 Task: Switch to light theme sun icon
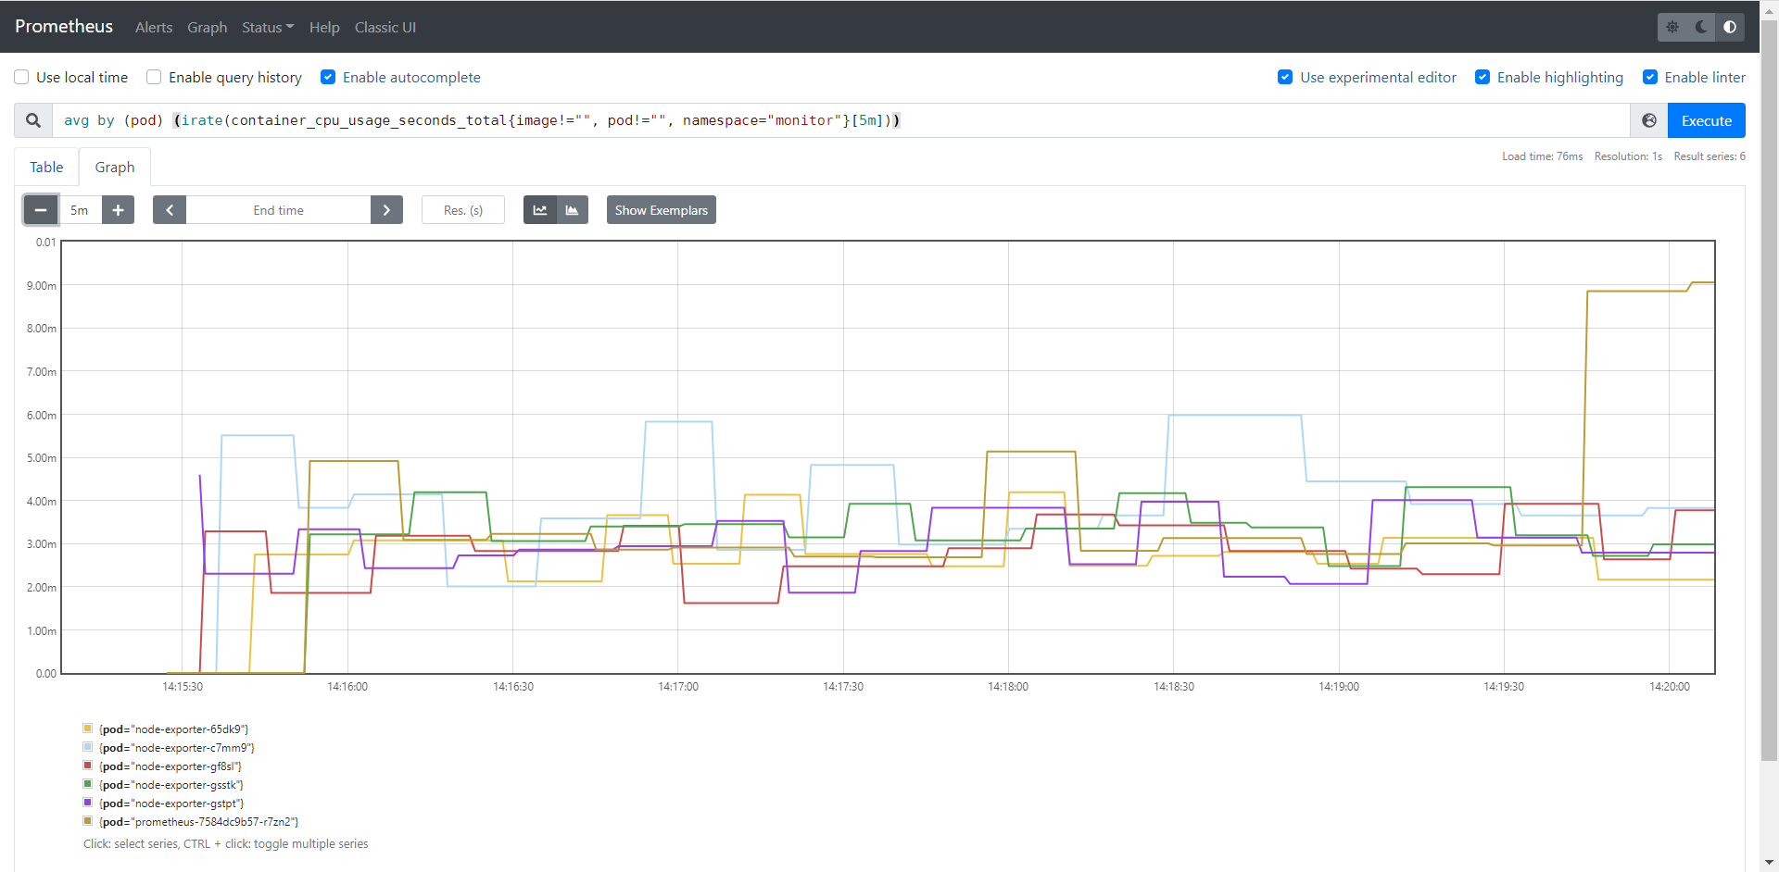pyautogui.click(x=1672, y=27)
